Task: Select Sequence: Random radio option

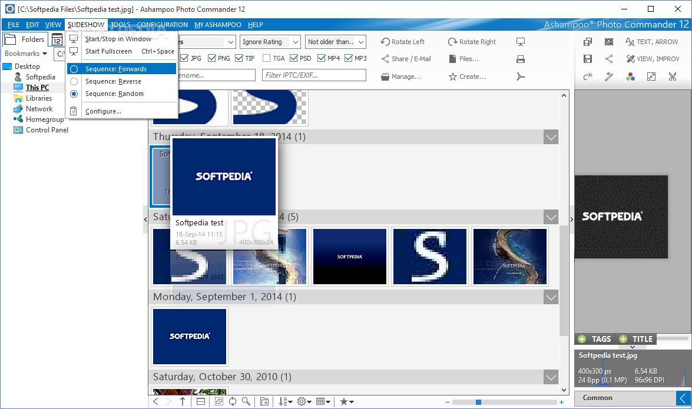Action: click(x=121, y=94)
